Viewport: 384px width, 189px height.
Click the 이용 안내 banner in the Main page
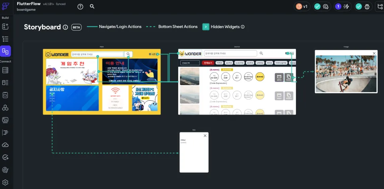pyautogui.click(x=130, y=72)
